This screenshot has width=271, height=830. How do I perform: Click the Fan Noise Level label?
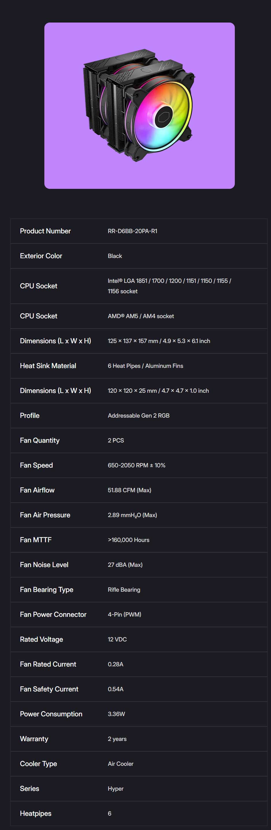tap(44, 565)
